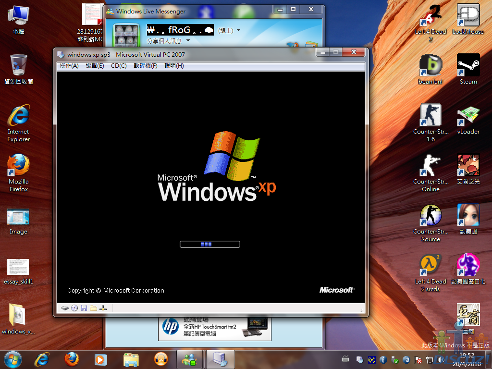
Task: Click the network connection tray icon
Action: click(429, 359)
